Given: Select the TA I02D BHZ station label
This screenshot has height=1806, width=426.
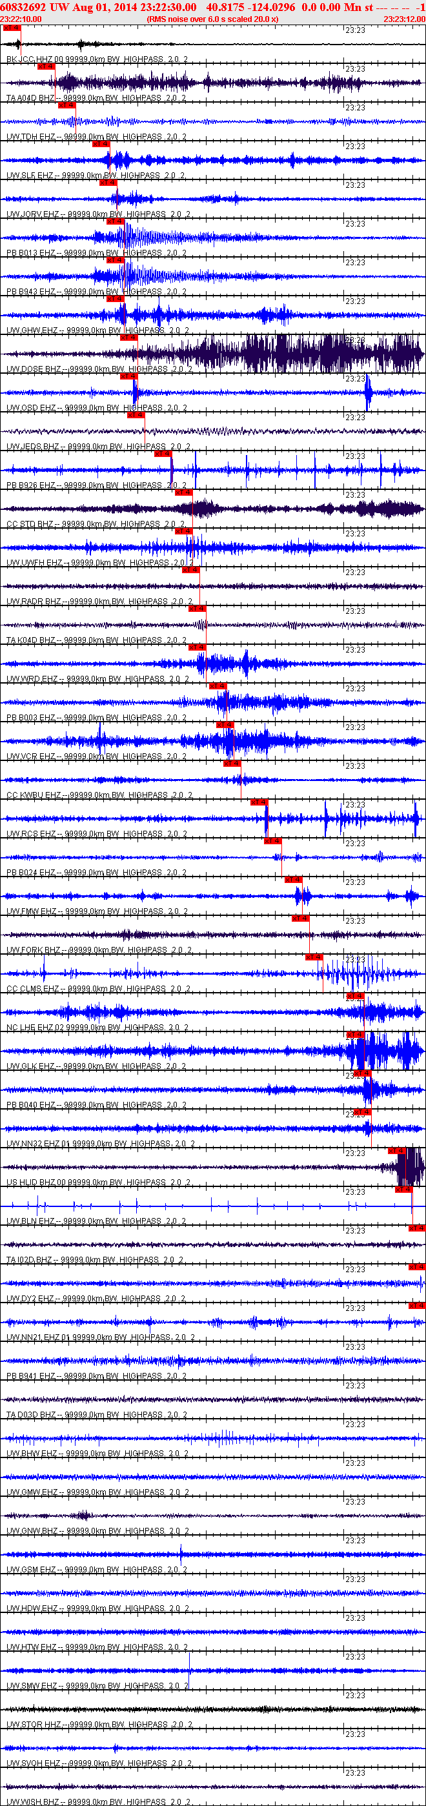Looking at the screenshot, I should (x=96, y=1260).
